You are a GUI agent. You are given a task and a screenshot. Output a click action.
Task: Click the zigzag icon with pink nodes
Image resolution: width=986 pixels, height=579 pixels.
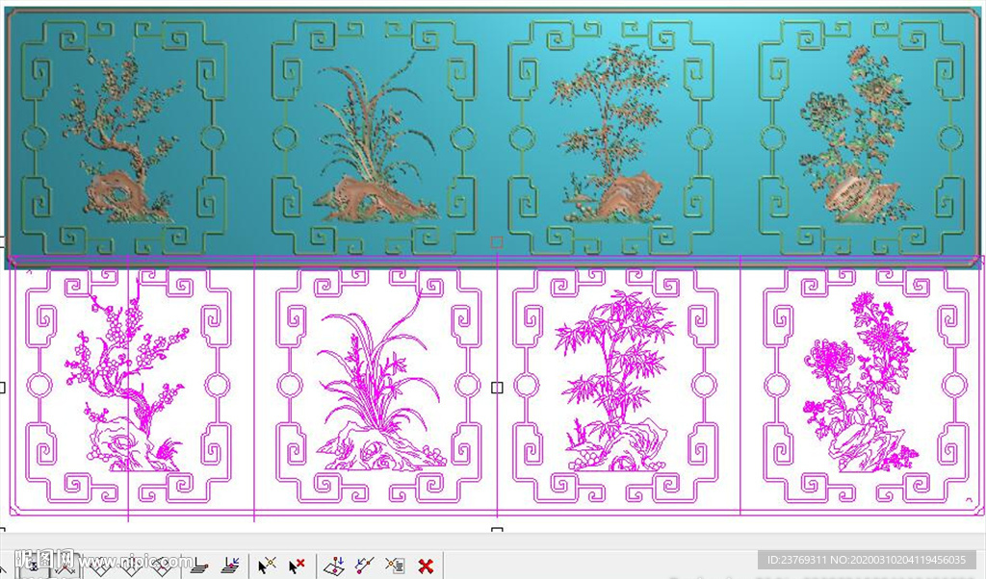click(x=160, y=567)
